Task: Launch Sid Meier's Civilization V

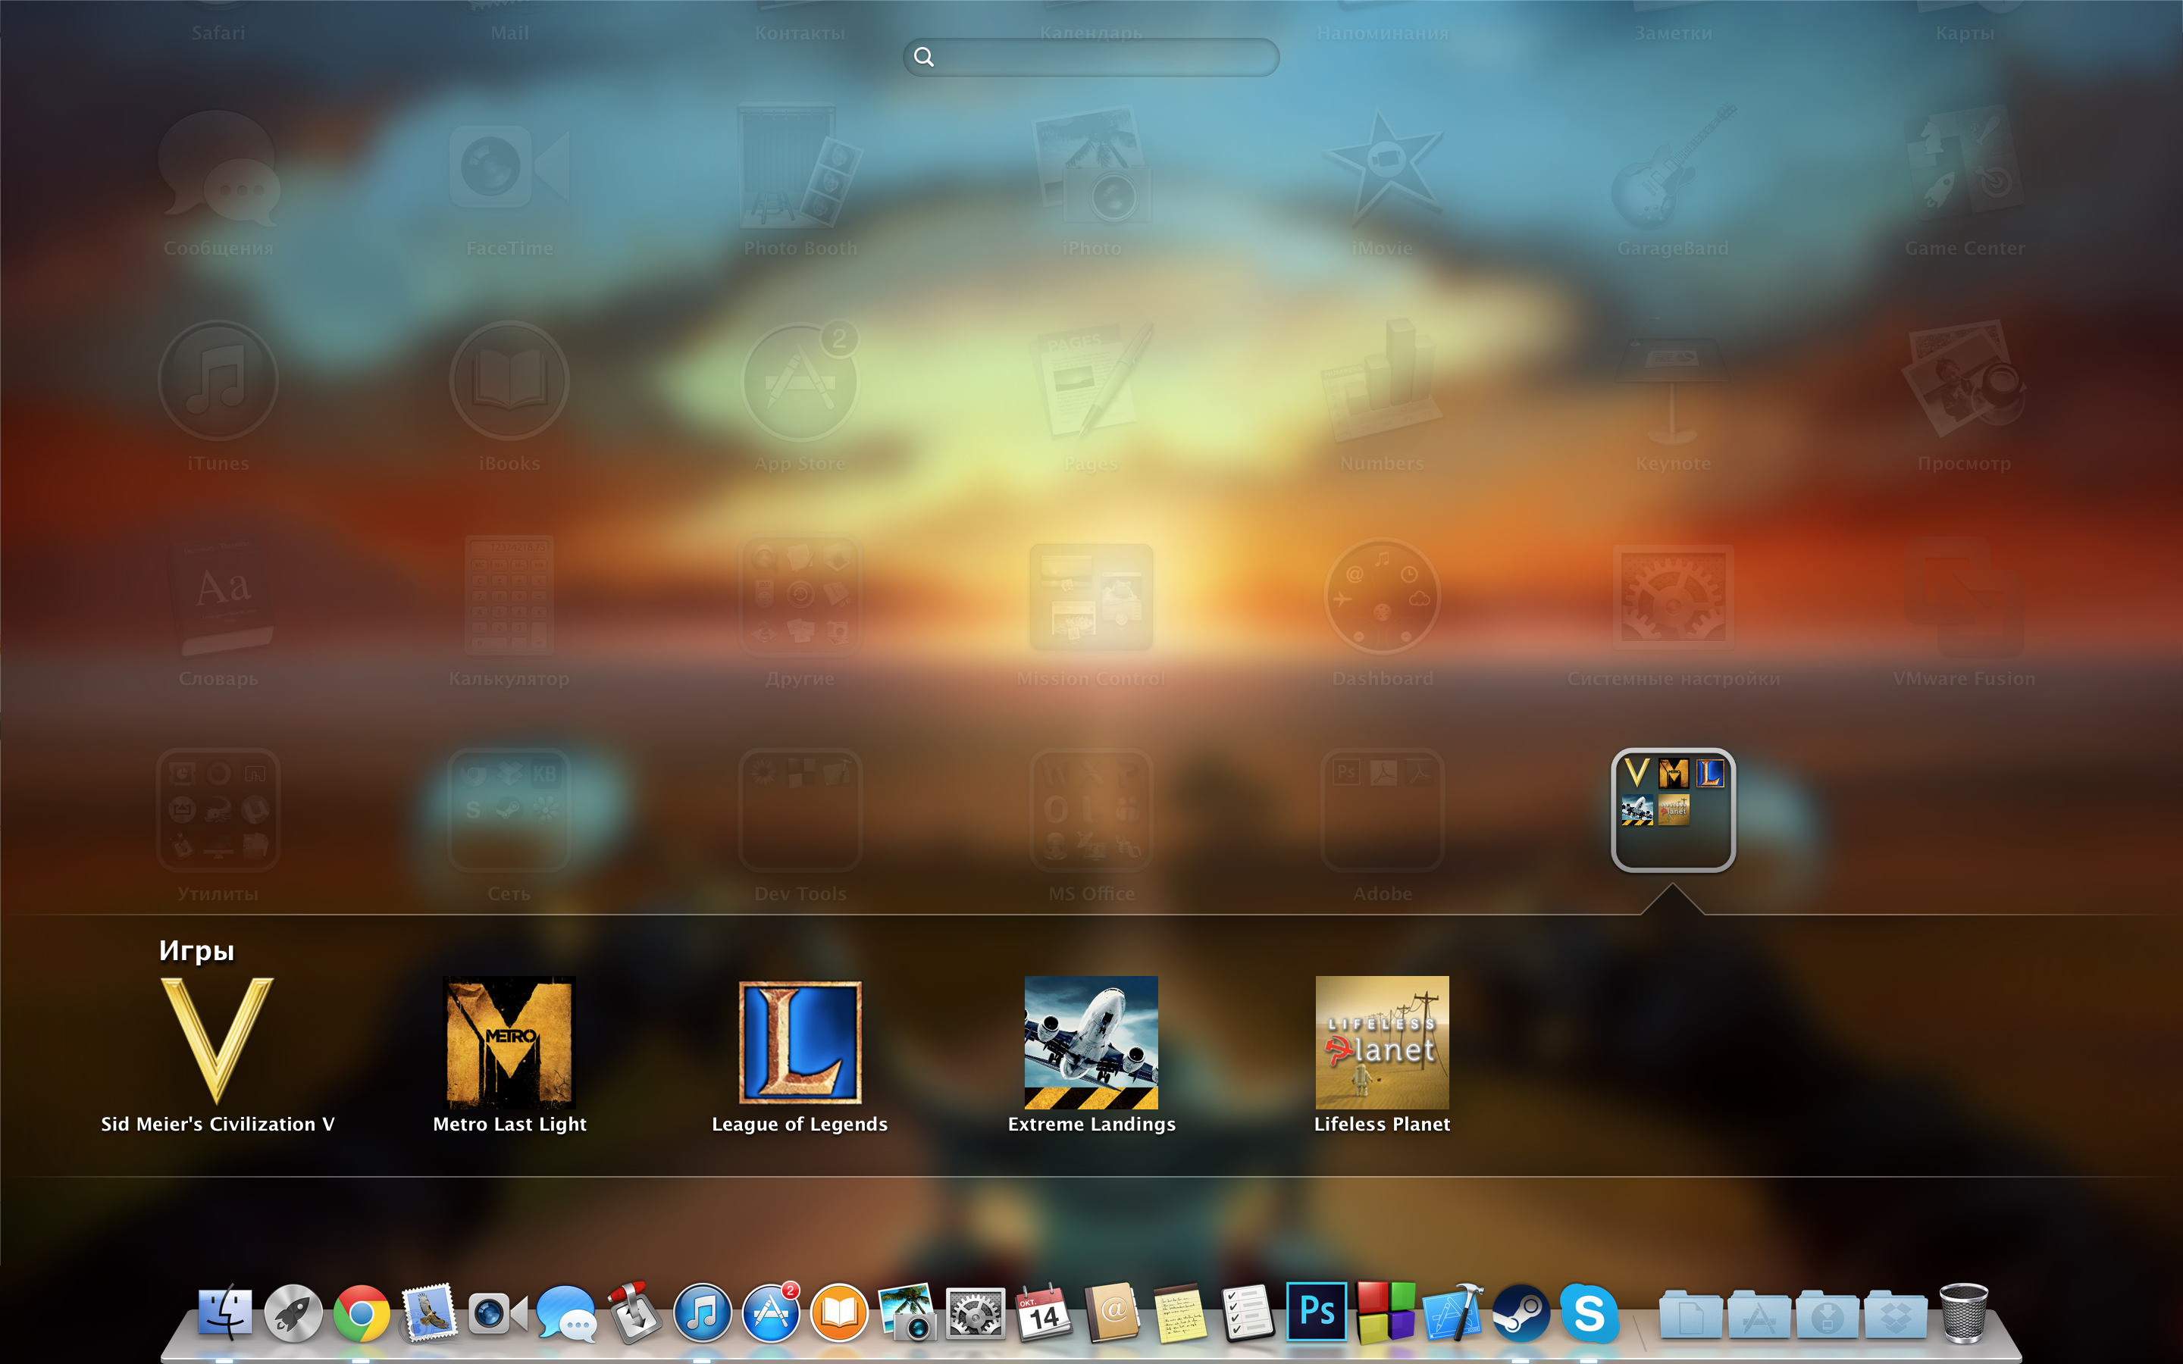Action: click(218, 1042)
